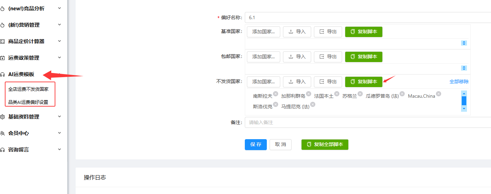The width and height of the screenshot is (491, 194).
Task: Open 添加国家 dropdown for 基准国家
Action: tap(263, 32)
